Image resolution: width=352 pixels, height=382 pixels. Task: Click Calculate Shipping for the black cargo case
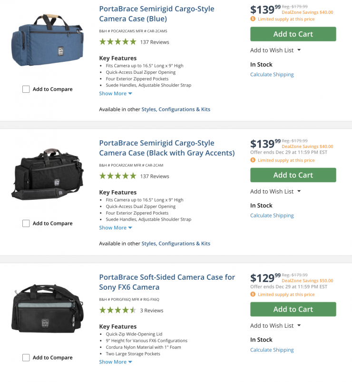272,215
